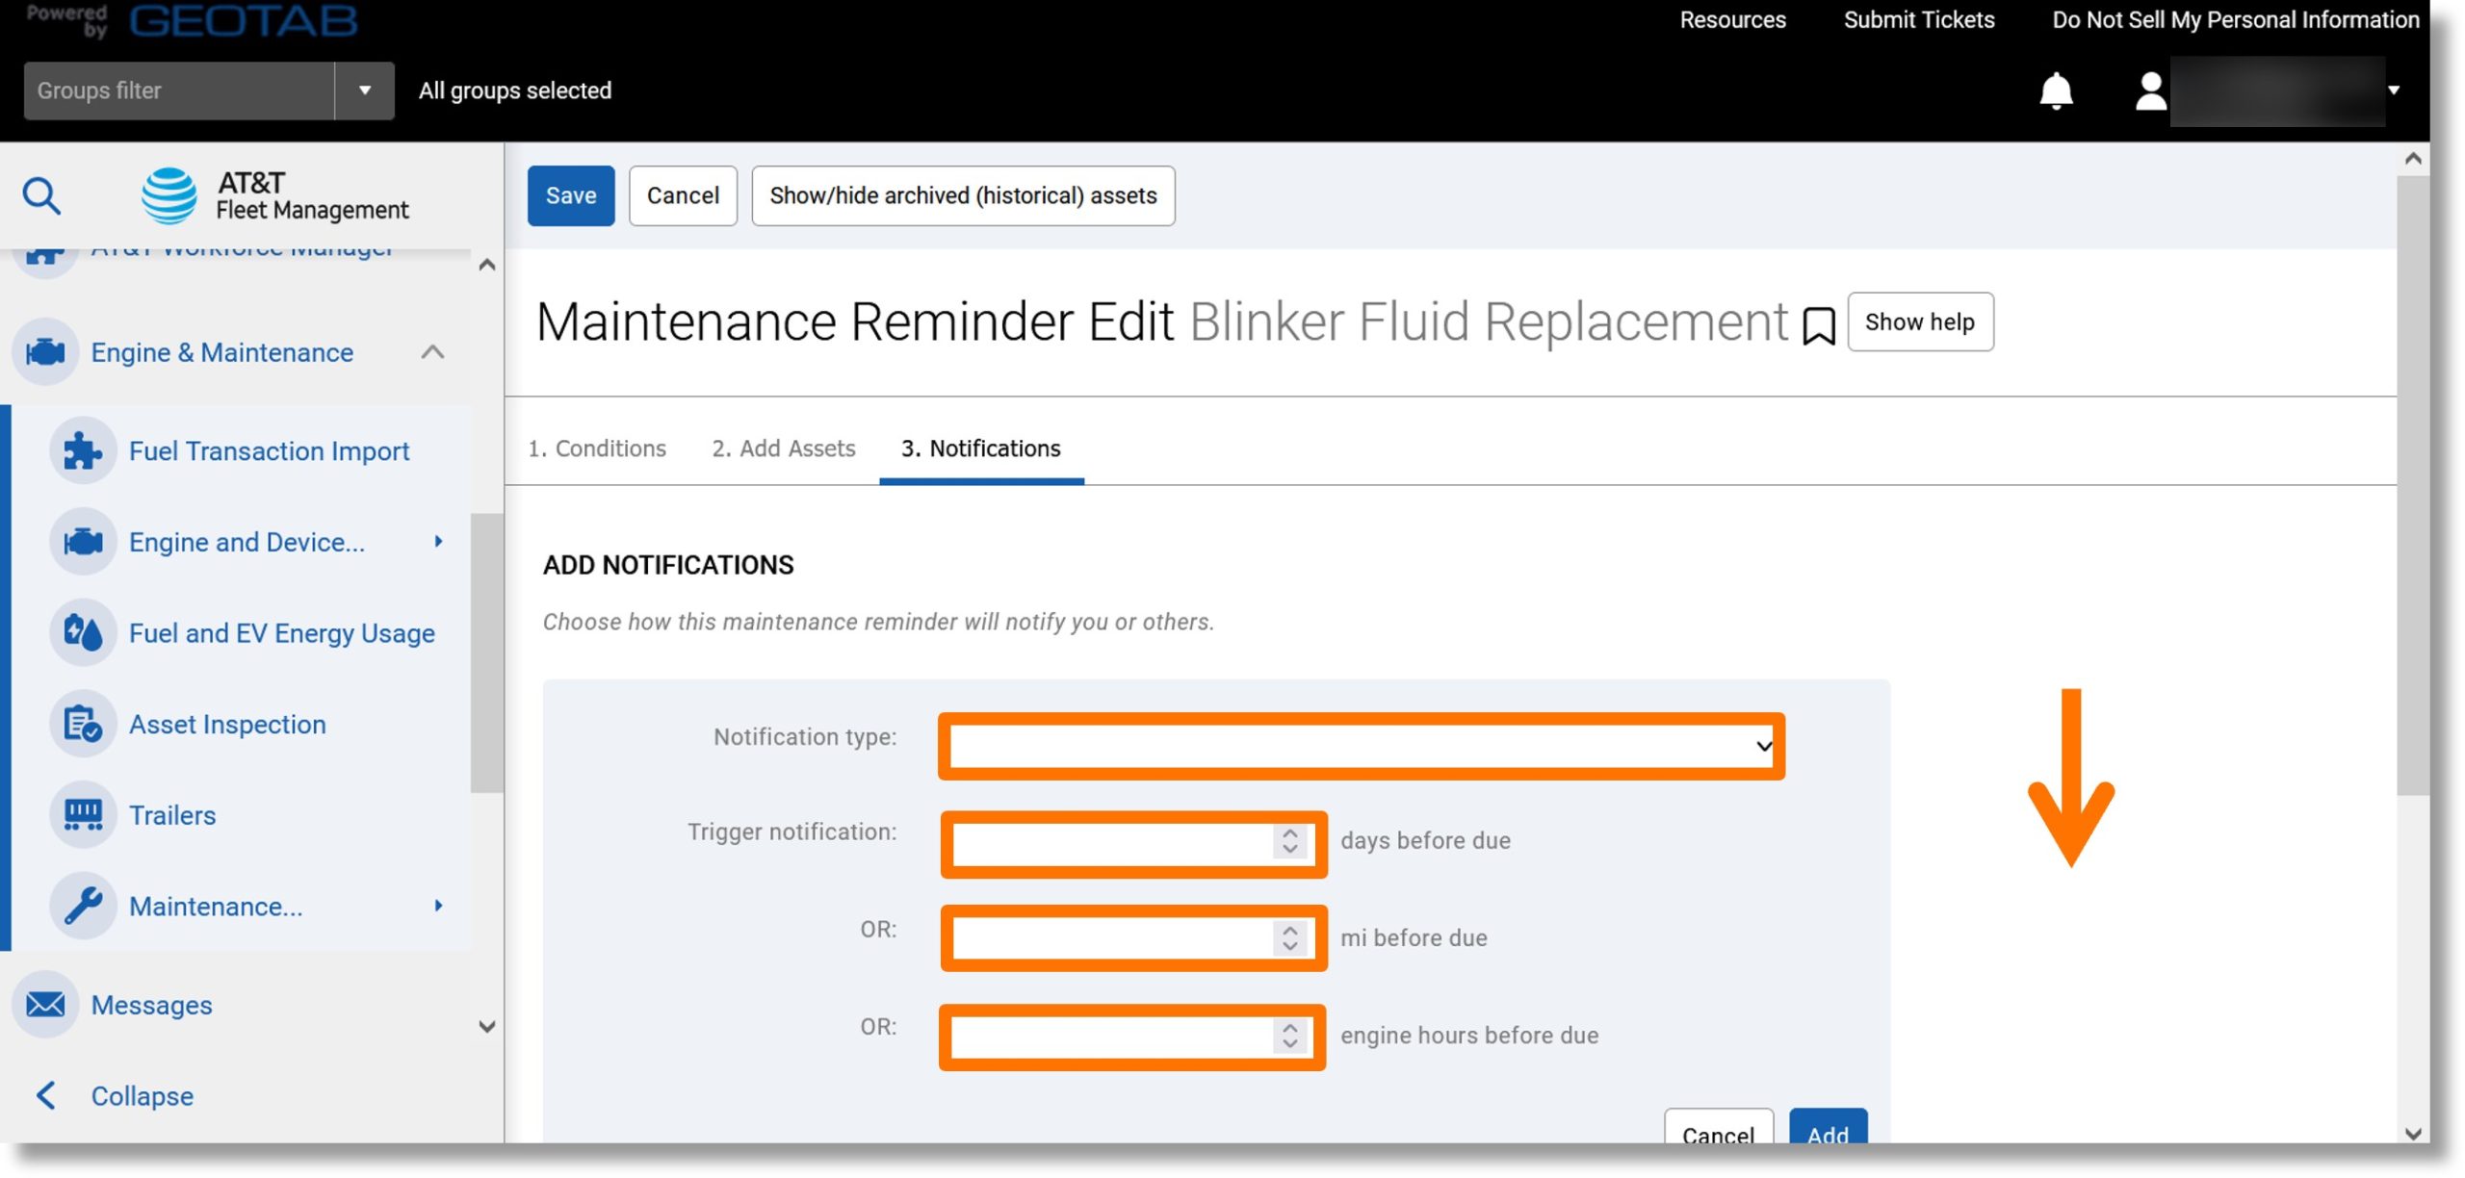Switch to the Add Assets tab
The image size is (2465, 1178).
(783, 449)
